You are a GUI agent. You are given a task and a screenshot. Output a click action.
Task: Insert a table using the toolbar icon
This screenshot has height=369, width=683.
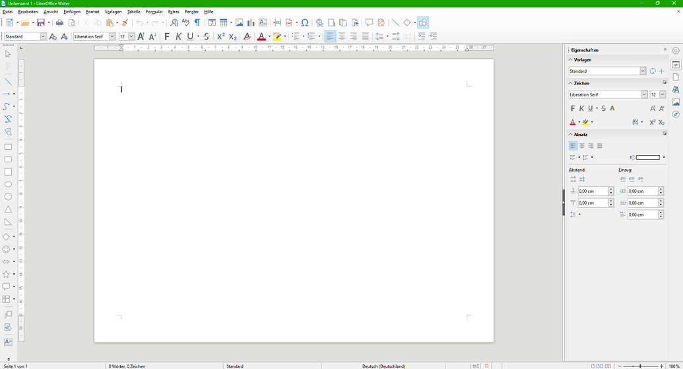(x=223, y=22)
